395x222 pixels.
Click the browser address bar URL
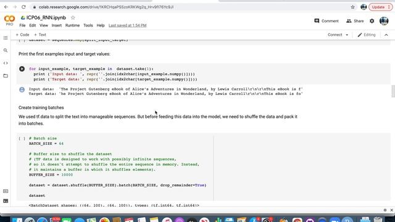pyautogui.click(x=106, y=7)
